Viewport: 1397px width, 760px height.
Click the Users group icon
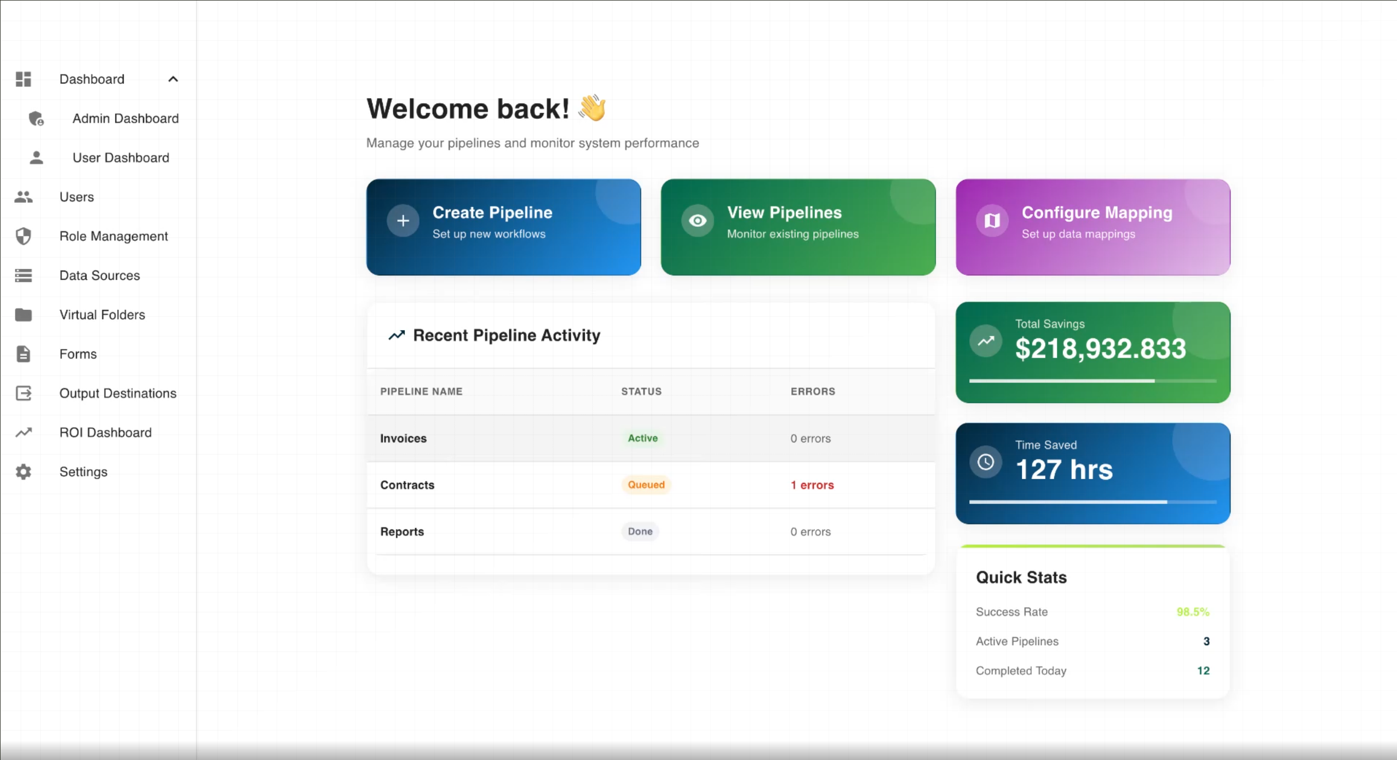(x=23, y=197)
